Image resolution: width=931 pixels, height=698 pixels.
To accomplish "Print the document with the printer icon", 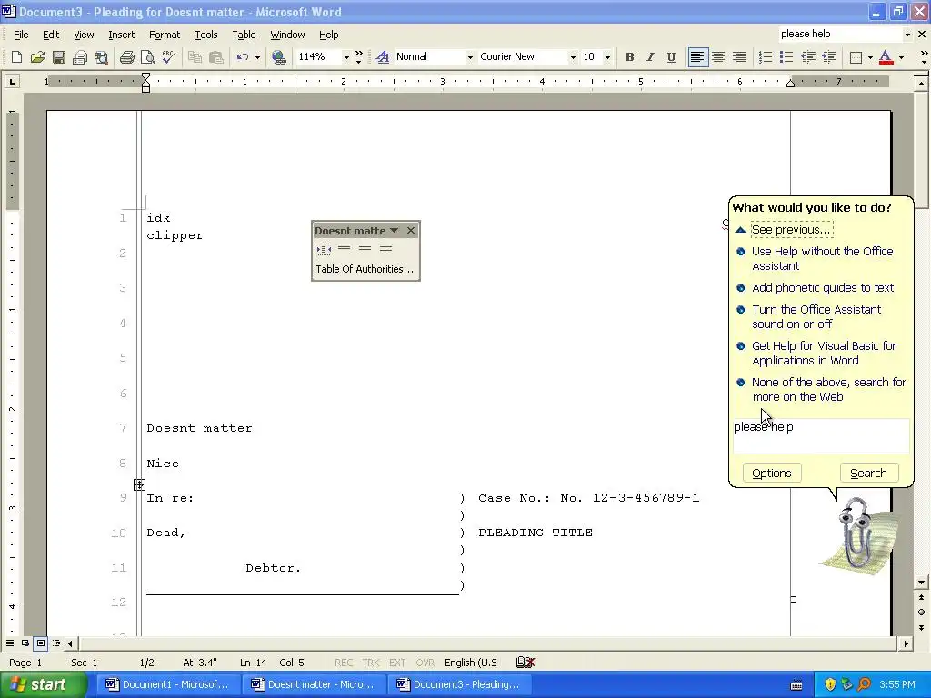I will click(126, 57).
